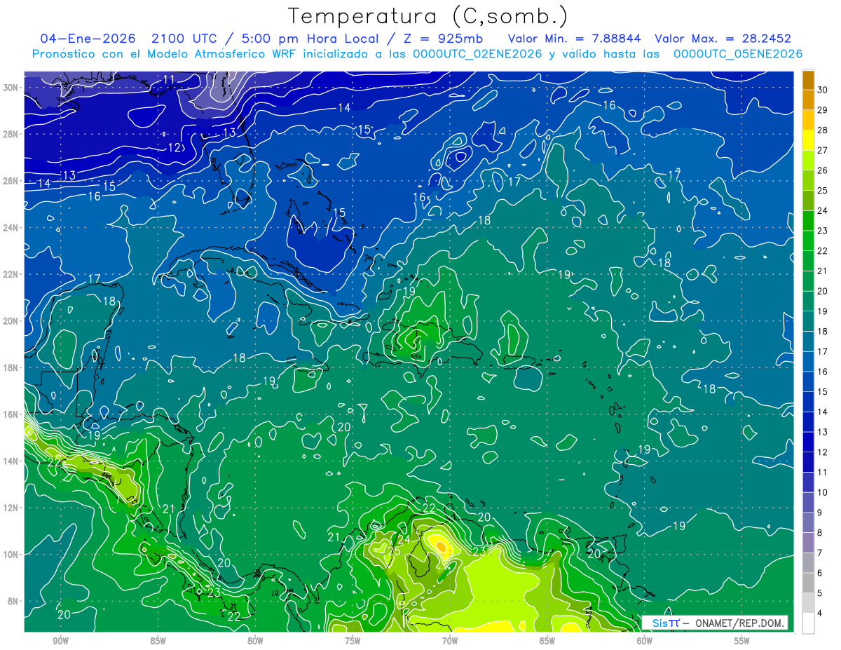Image resolution: width=841 pixels, height=650 pixels.
Task: Click the "75W" longitude label
Action: click(353, 641)
